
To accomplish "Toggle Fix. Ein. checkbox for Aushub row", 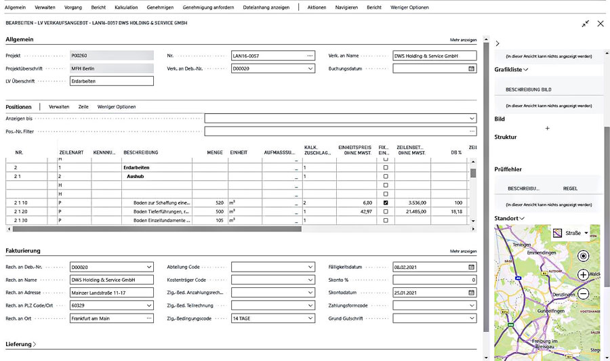I will pos(386,176).
